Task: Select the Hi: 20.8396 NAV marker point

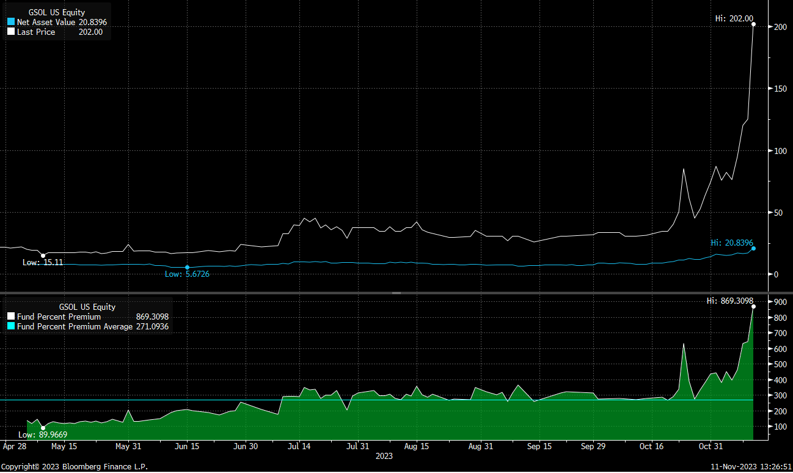Action: tap(753, 248)
